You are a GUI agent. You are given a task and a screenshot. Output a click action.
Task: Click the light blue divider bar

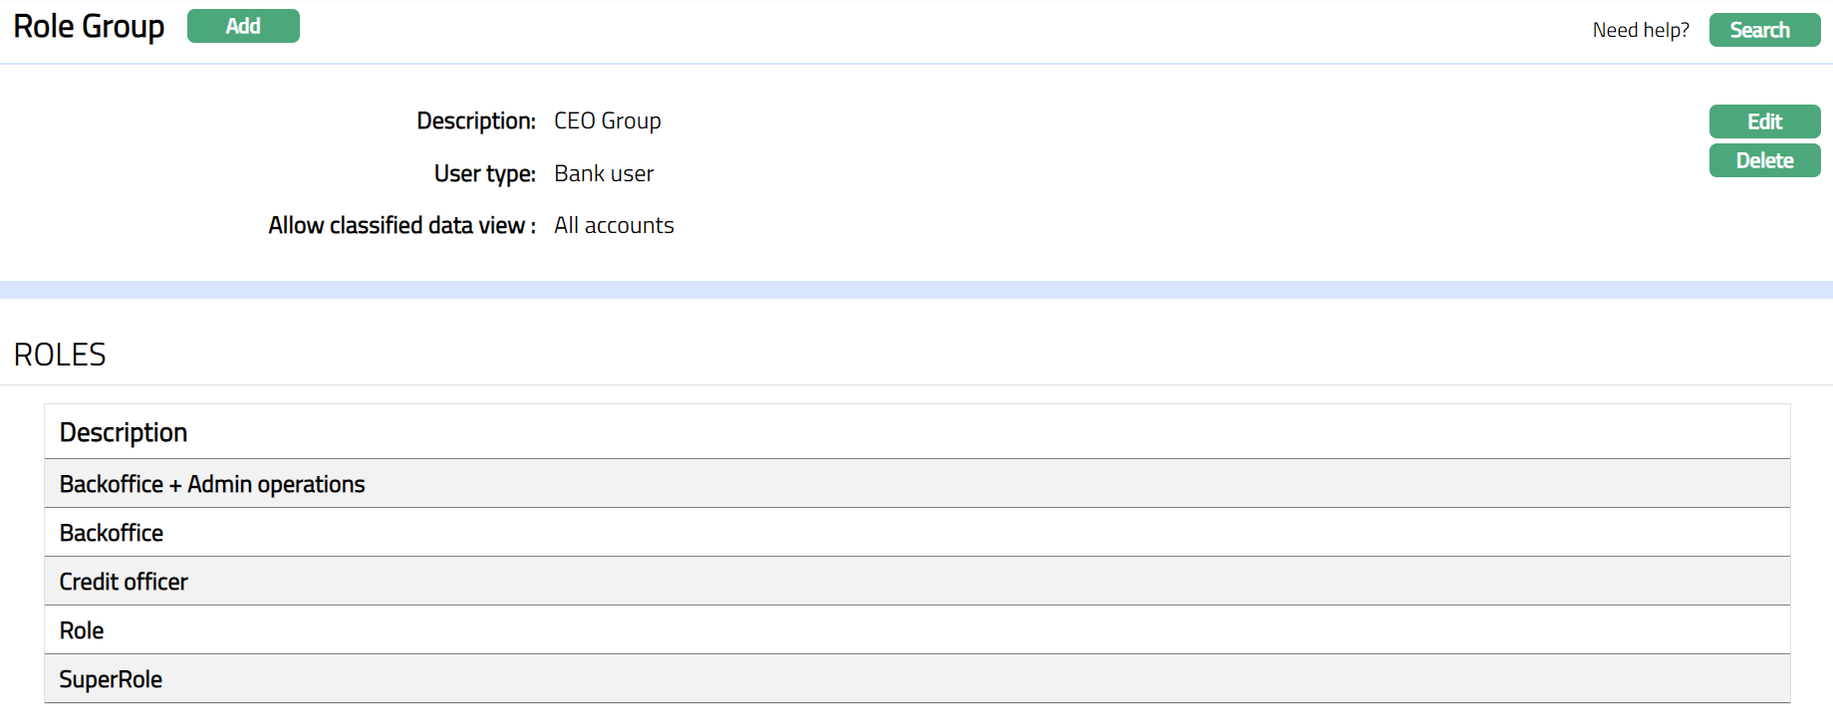tap(916, 290)
